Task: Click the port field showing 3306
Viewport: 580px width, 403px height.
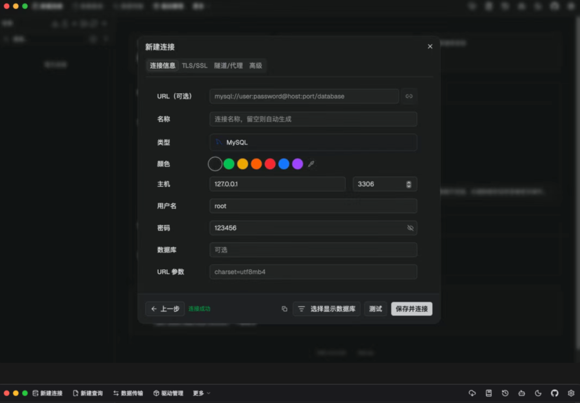Action: tap(385, 184)
